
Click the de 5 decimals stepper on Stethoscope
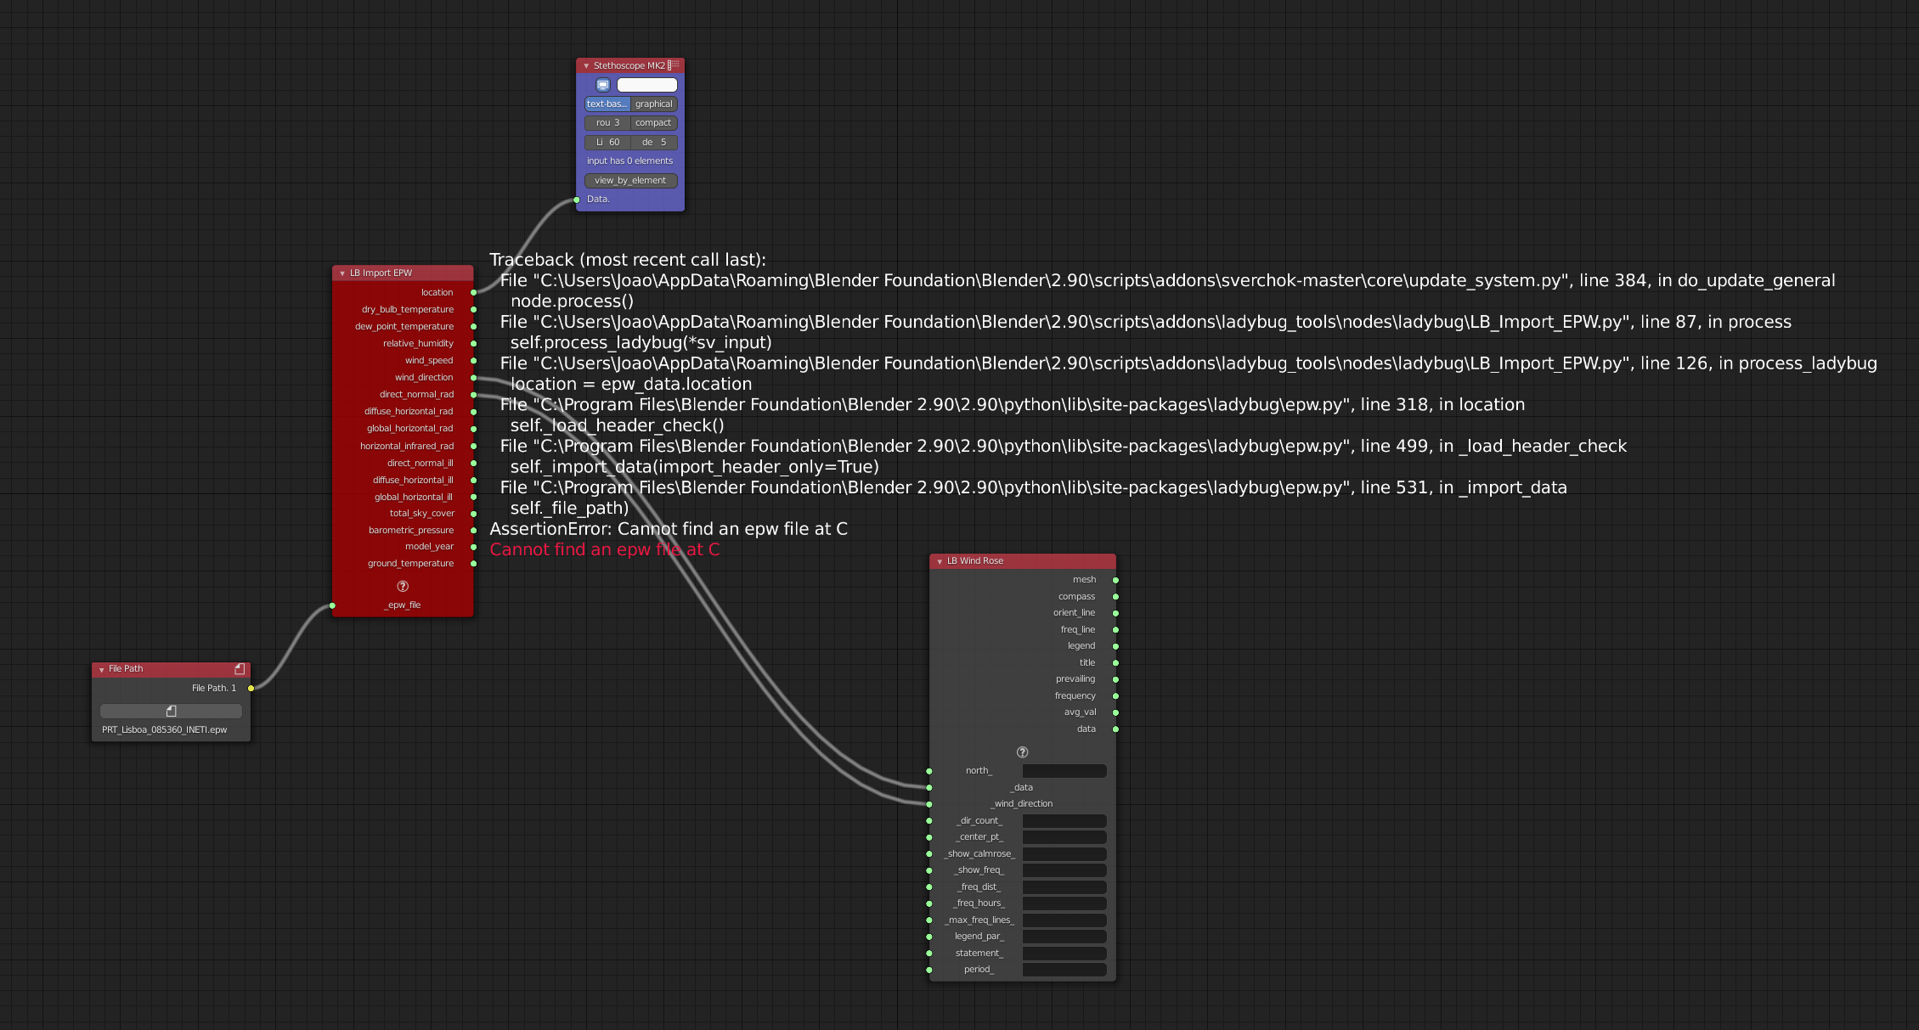point(655,142)
